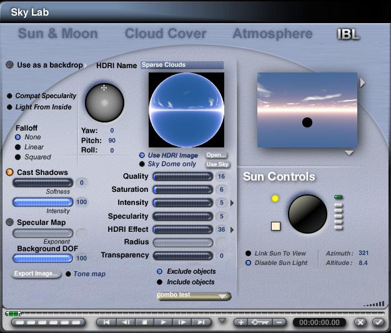Enable Compat Specularity option

9,96
